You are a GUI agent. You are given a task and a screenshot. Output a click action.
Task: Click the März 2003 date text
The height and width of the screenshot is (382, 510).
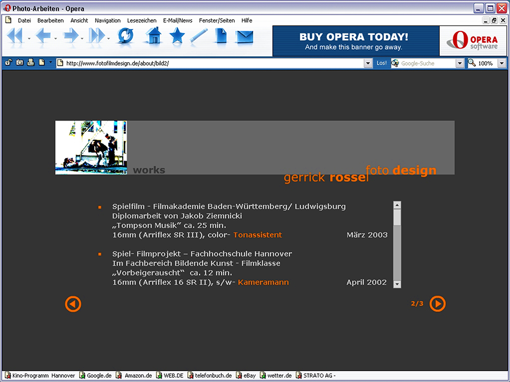pos(367,235)
